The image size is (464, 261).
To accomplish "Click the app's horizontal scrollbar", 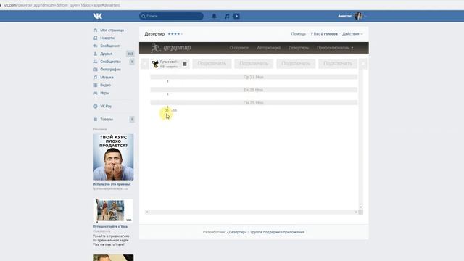I will point(252,212).
